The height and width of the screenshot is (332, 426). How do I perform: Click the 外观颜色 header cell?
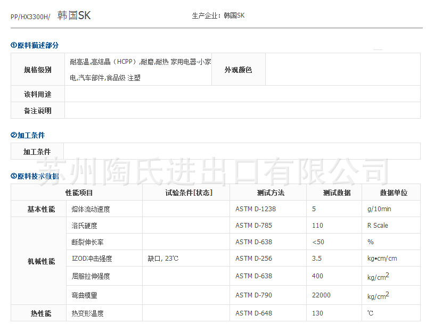coord(238,70)
